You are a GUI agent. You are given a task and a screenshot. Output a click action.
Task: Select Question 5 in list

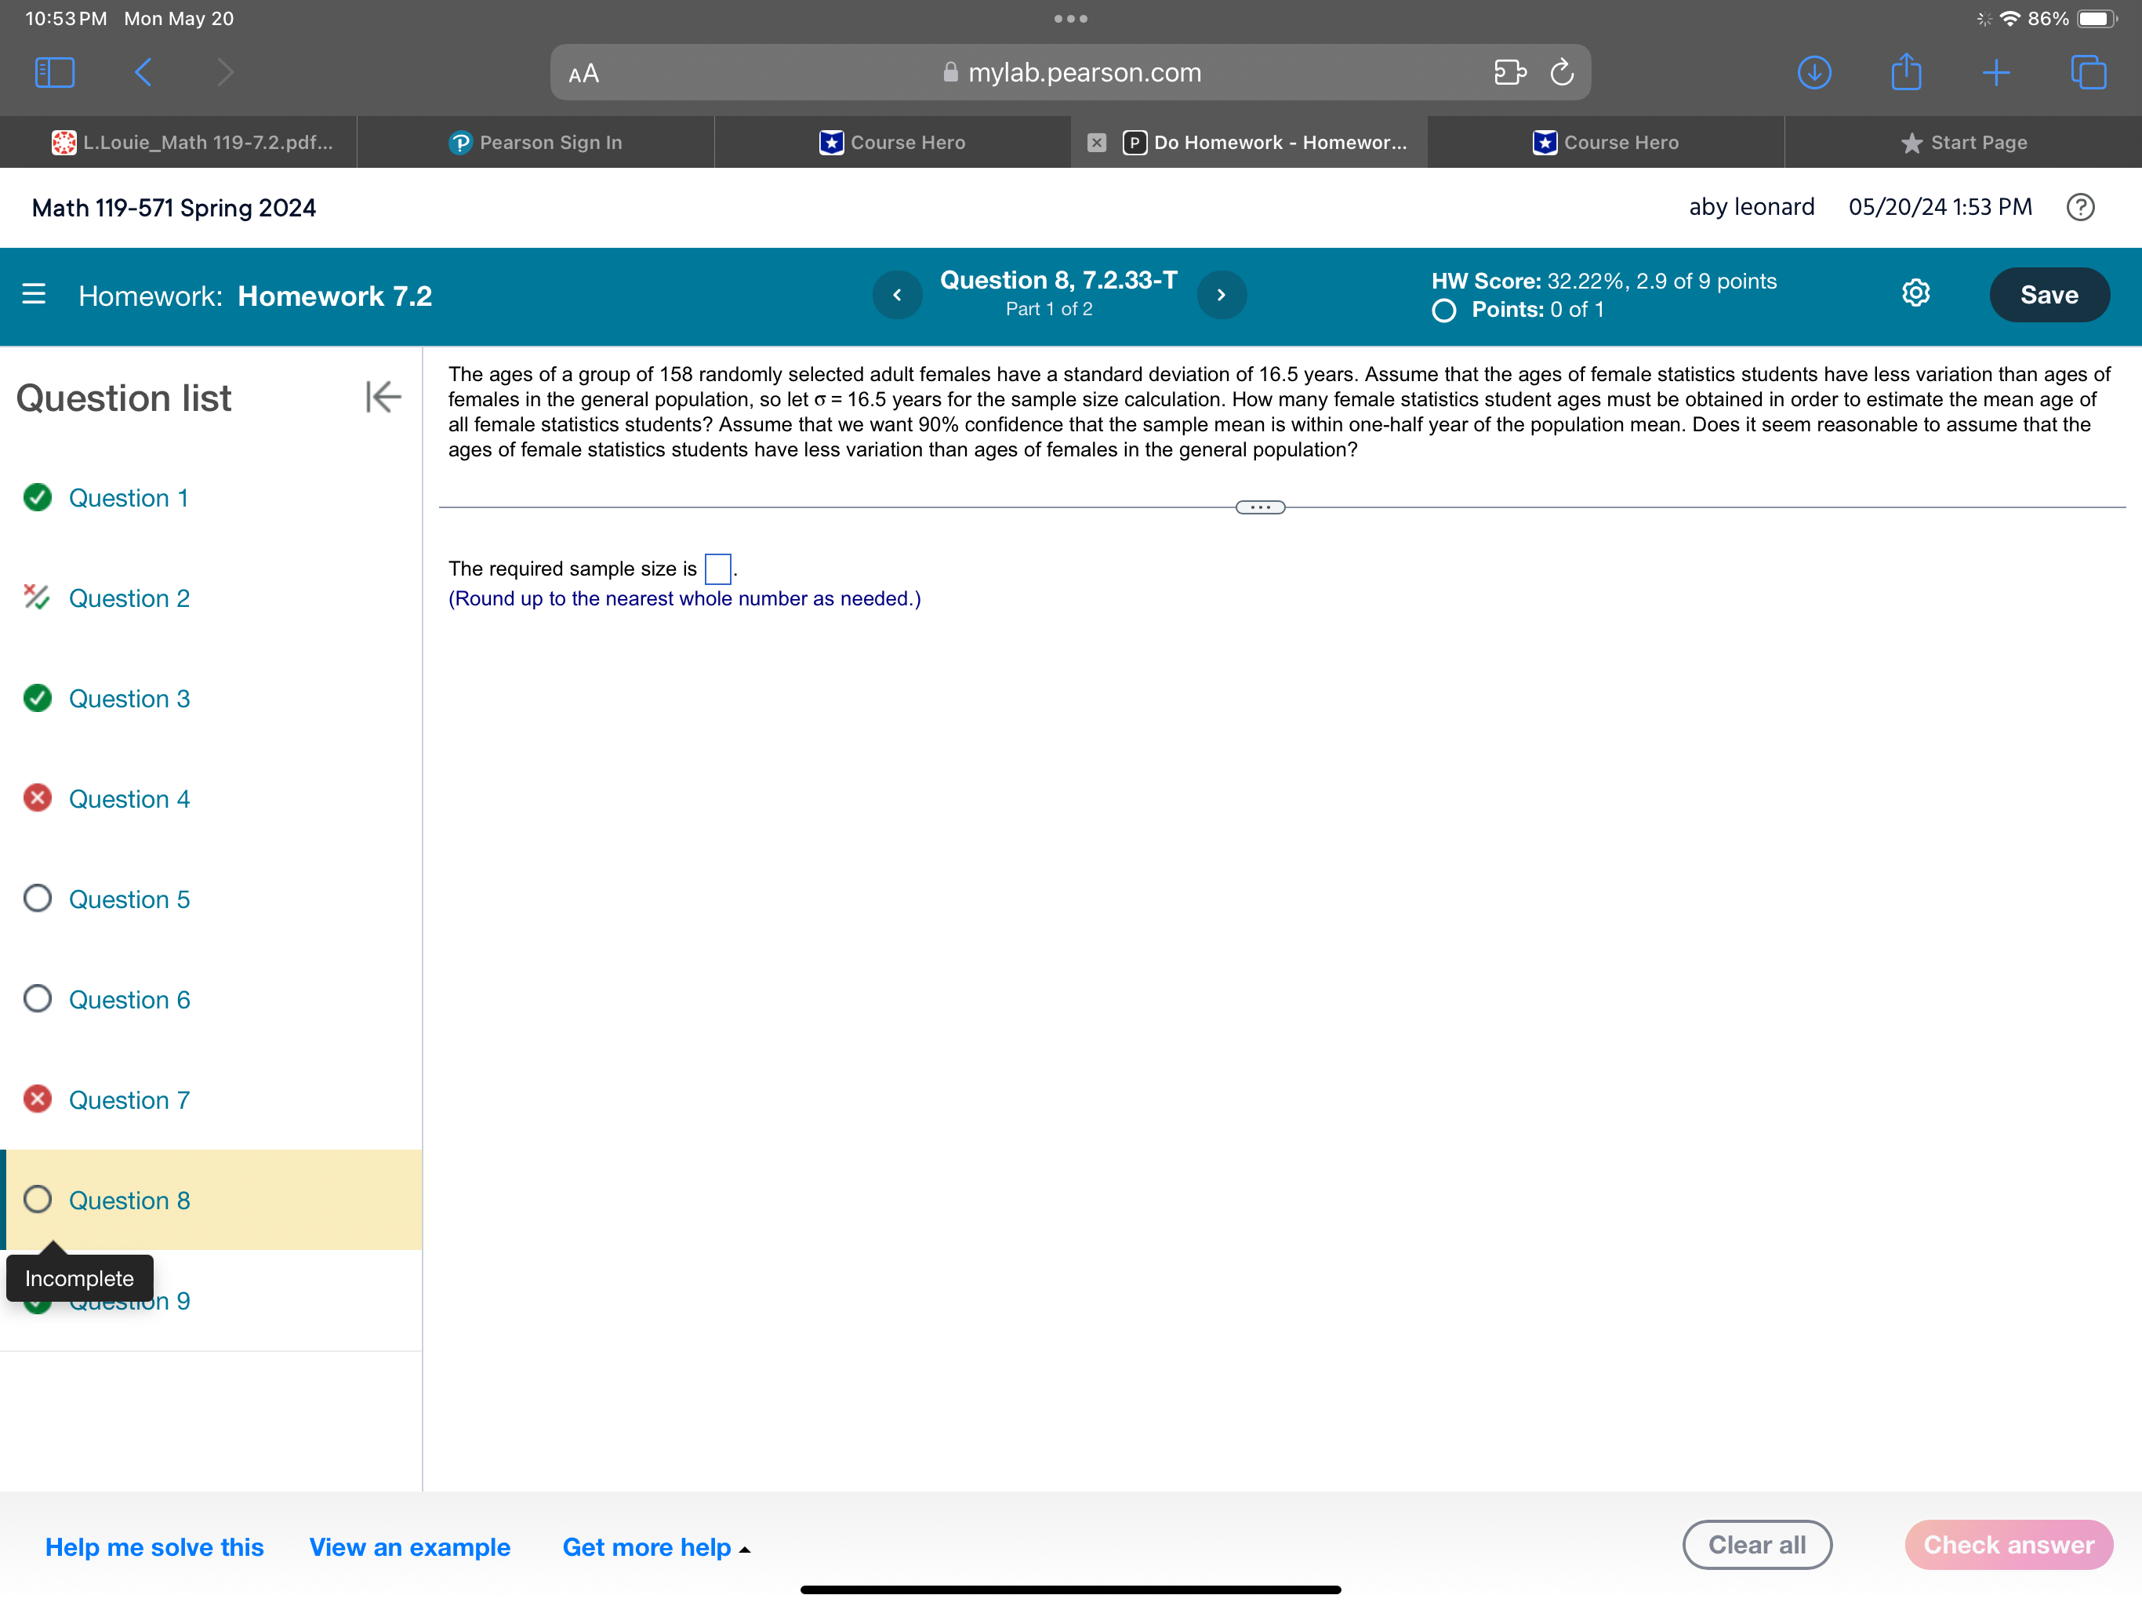pyautogui.click(x=129, y=899)
